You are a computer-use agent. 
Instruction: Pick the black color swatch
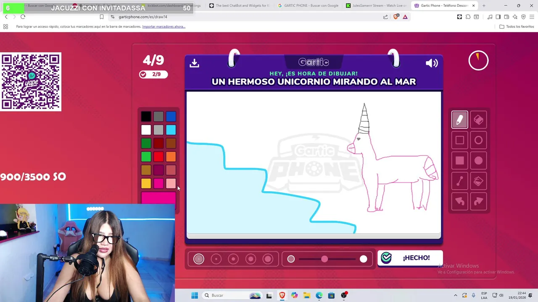point(146,117)
